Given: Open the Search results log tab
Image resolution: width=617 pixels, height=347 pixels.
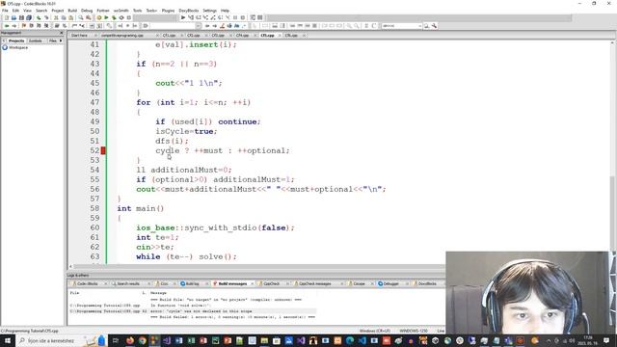Looking at the screenshot, I should click(x=128, y=283).
